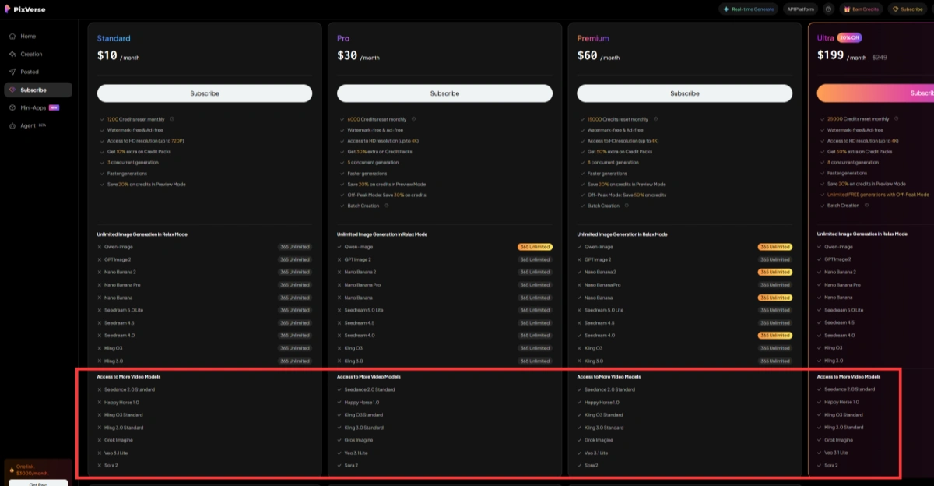This screenshot has width=934, height=486.
Task: Click Ultra 'GPT Image 2' row
Action: [x=876, y=259]
